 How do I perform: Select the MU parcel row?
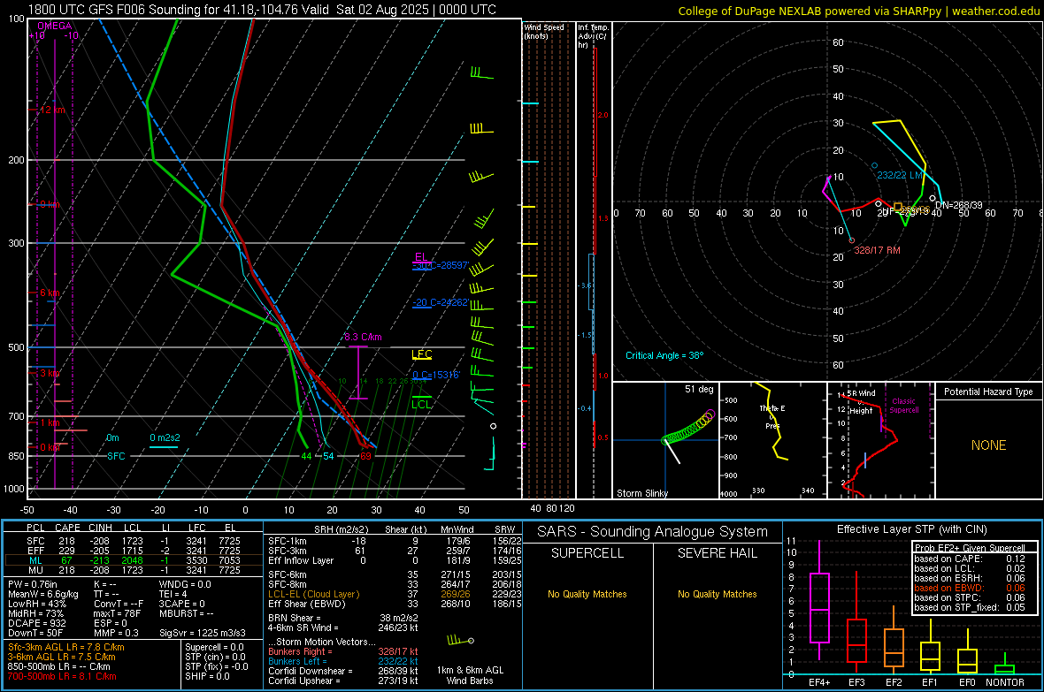[x=134, y=570]
